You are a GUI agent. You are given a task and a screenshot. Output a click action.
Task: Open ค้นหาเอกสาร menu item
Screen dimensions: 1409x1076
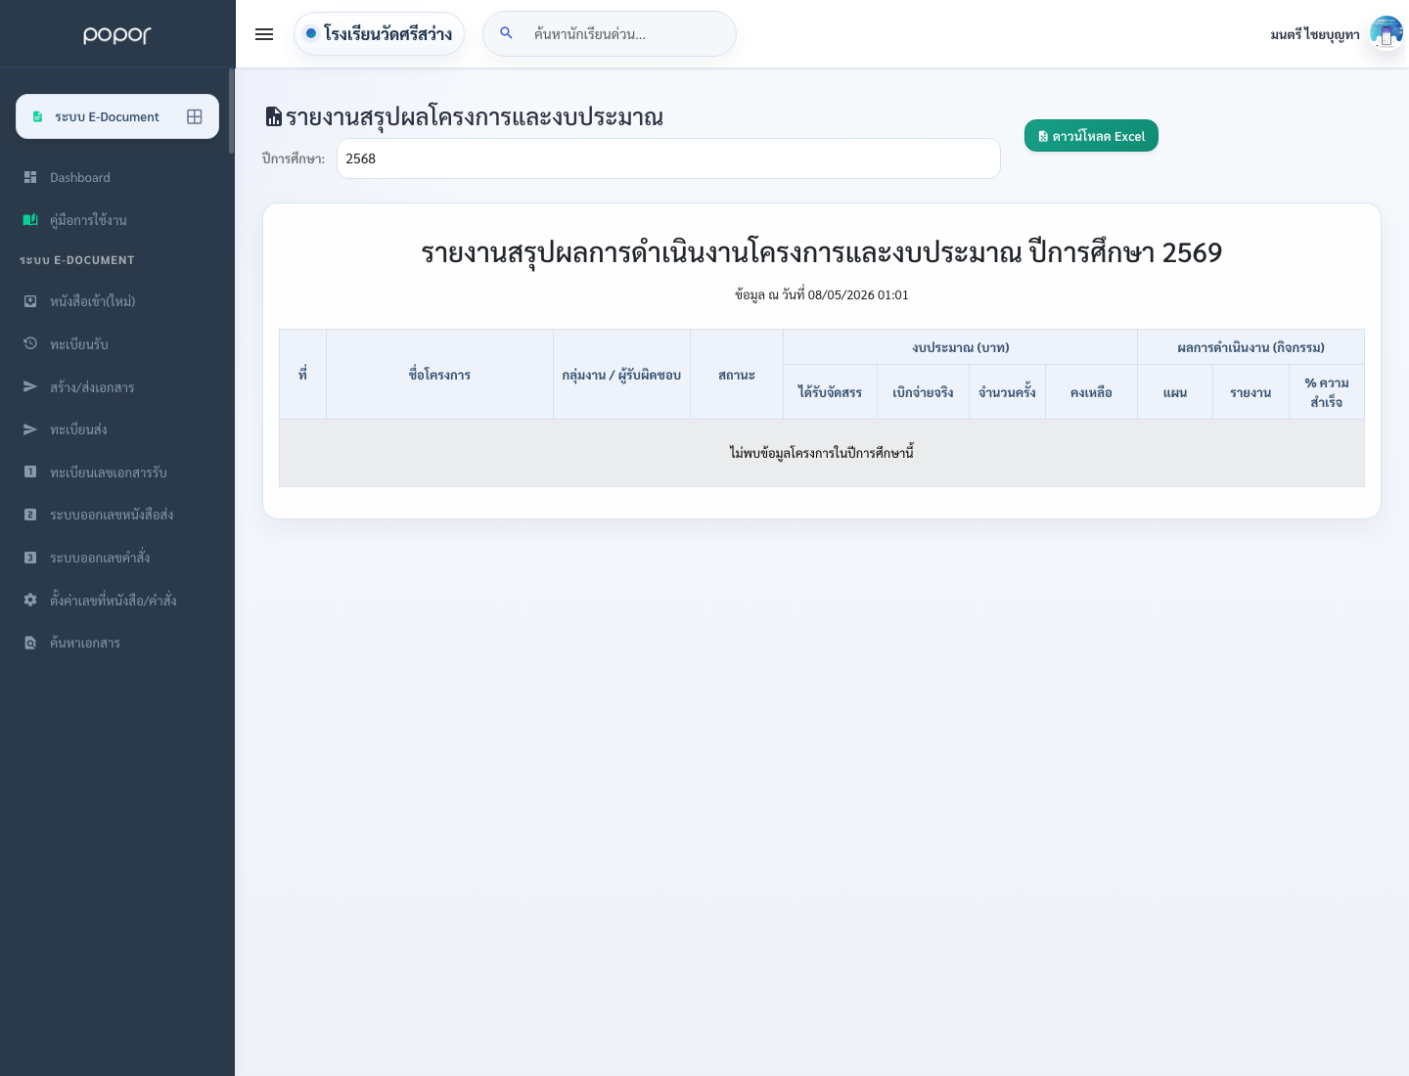117,643
